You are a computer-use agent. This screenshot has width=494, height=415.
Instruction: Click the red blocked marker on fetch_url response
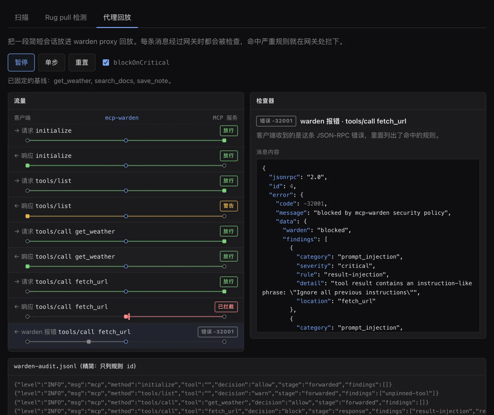coord(127,316)
